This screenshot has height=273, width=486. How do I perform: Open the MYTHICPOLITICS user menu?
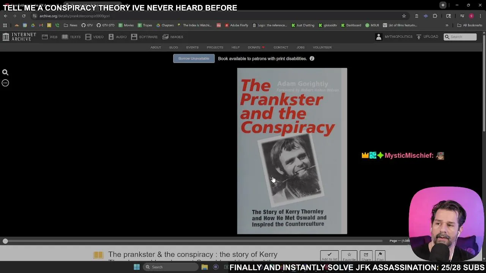(x=394, y=37)
